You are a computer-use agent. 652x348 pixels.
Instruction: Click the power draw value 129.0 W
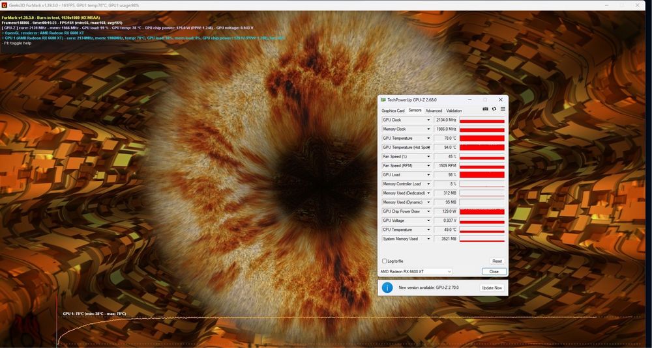click(446, 211)
